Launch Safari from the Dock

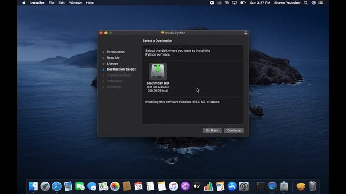57,186
